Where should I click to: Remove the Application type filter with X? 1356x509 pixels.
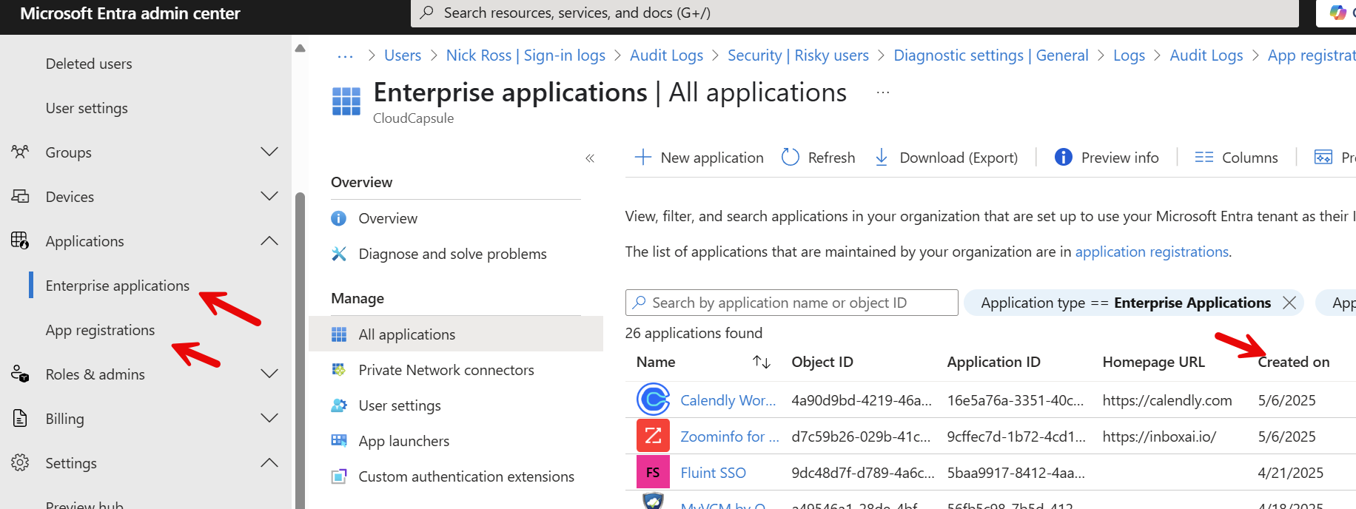1289,303
